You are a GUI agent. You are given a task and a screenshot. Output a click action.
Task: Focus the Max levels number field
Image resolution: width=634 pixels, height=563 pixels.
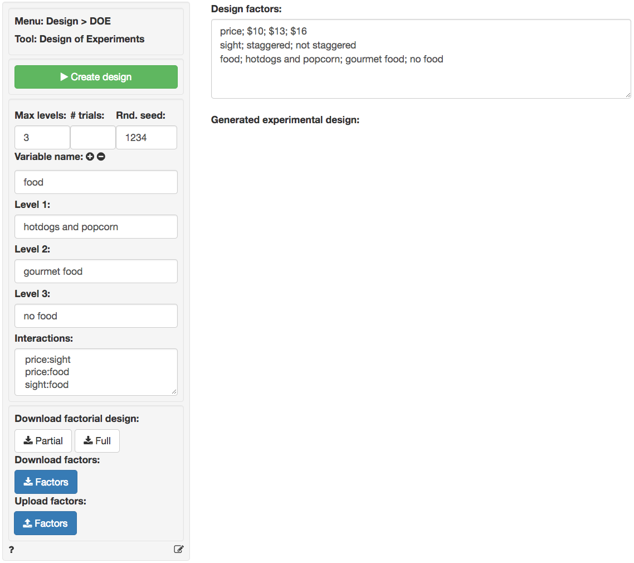pyautogui.click(x=42, y=138)
